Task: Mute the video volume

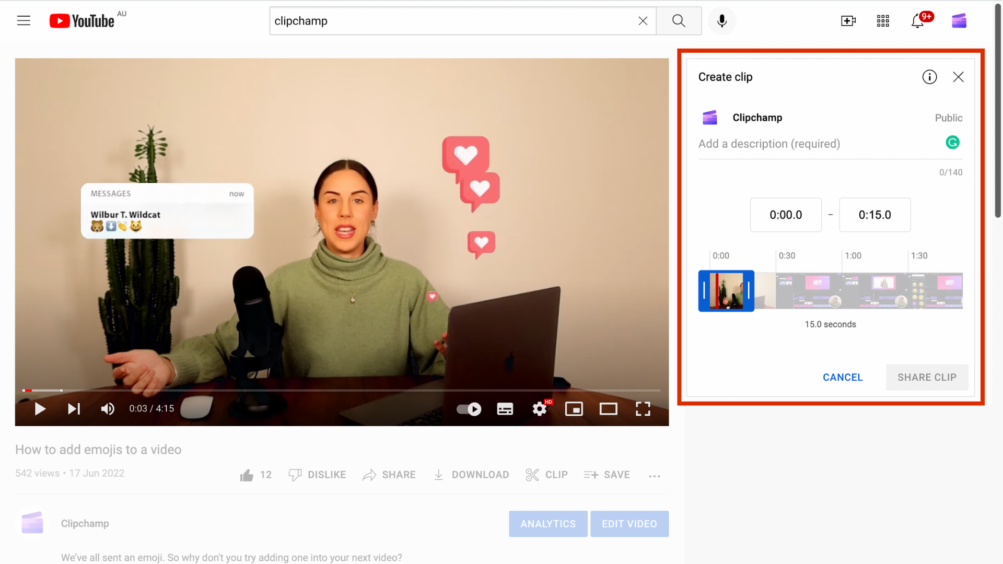Action: point(108,409)
